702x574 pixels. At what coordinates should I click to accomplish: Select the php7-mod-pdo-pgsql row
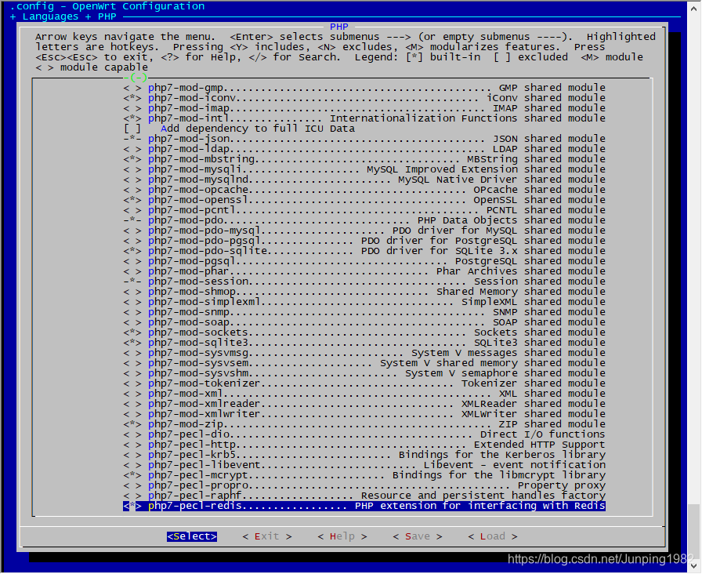[x=364, y=241]
